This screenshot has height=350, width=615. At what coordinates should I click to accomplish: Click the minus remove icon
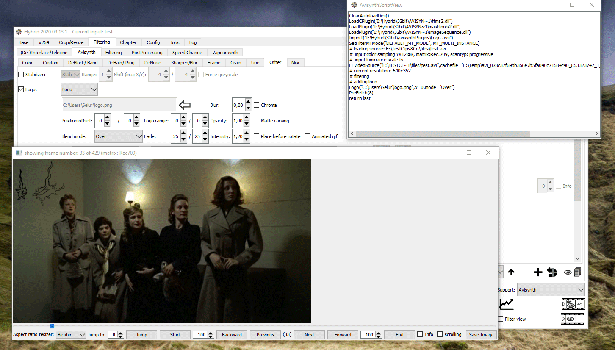coord(525,272)
